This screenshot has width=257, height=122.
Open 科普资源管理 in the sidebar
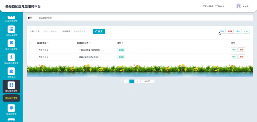point(11,19)
